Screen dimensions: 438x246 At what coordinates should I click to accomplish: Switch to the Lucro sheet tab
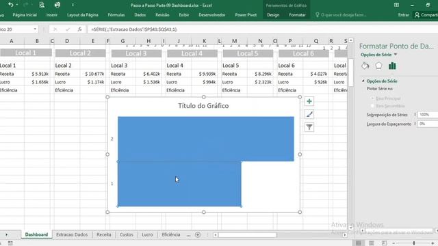coord(147,234)
